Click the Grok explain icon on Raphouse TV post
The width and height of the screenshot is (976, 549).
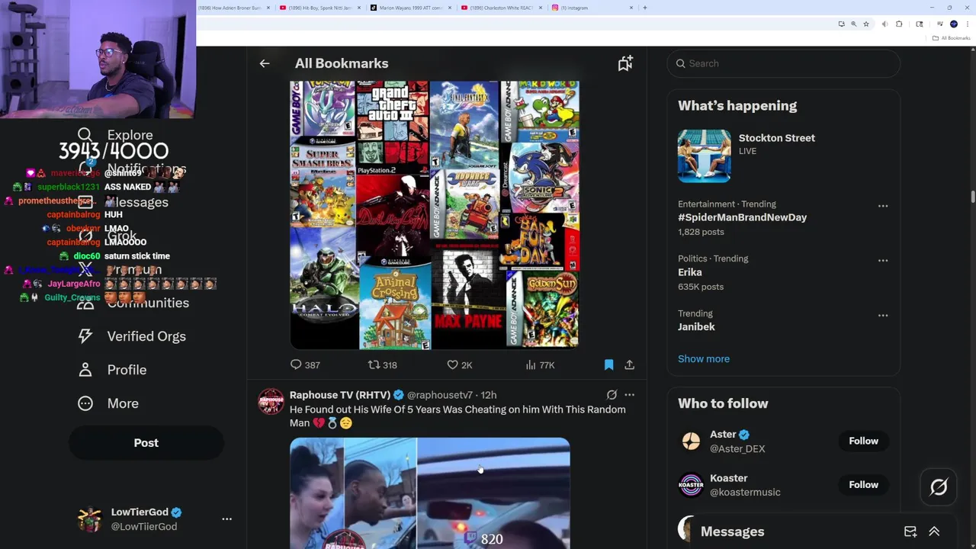point(612,395)
